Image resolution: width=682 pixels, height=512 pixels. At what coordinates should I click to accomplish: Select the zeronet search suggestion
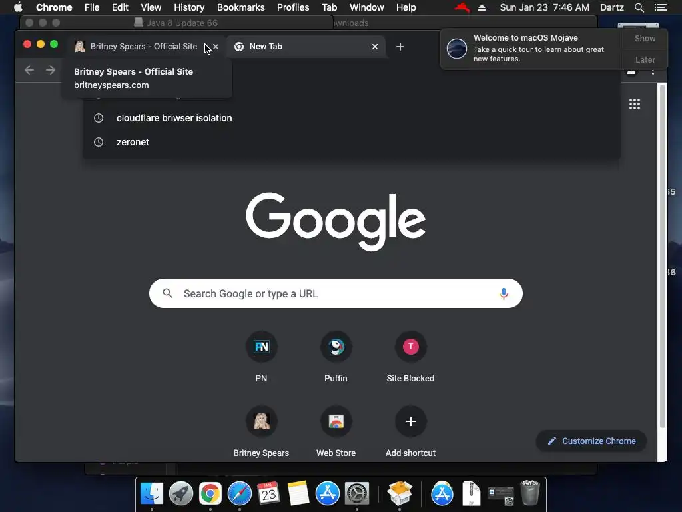pos(352,142)
